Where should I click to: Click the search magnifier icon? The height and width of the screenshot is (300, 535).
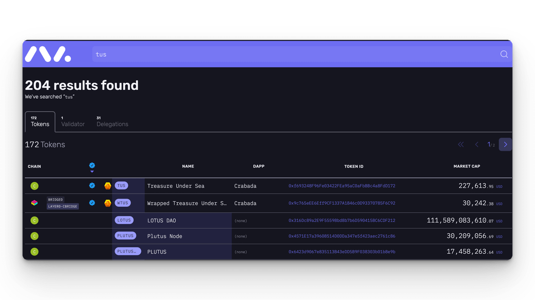[504, 54]
